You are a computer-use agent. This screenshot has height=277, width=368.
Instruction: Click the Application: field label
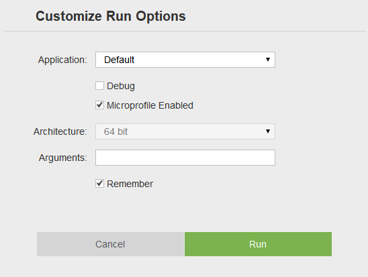tap(62, 60)
